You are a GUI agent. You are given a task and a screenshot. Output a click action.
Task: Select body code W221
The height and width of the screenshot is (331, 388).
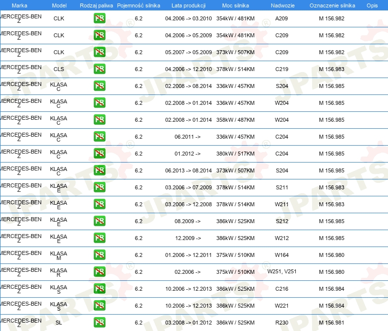[x=282, y=306]
